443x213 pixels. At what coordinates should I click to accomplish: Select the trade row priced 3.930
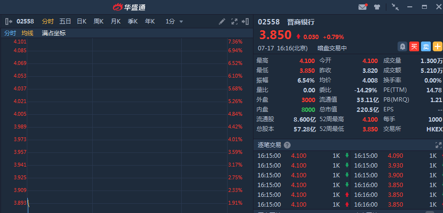(397, 166)
